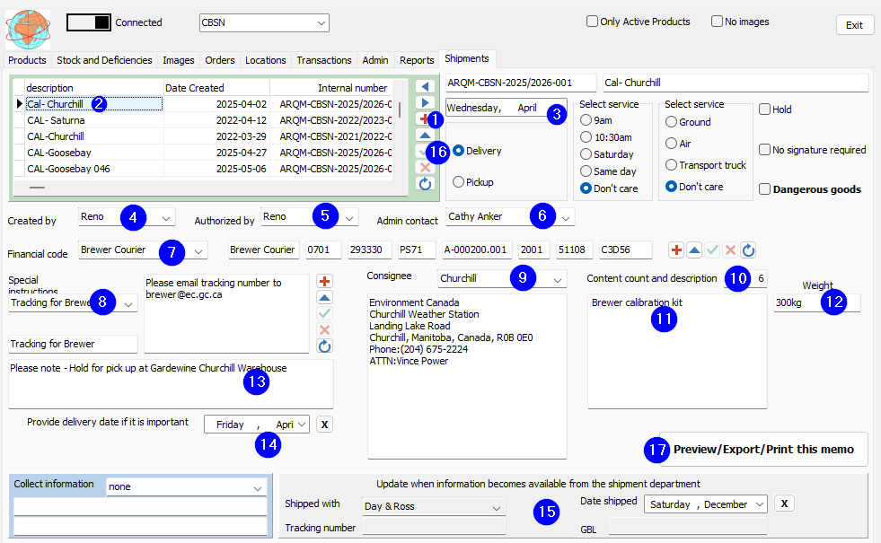Switch to the Transactions tab
This screenshot has width=881, height=543.
pyautogui.click(x=324, y=60)
